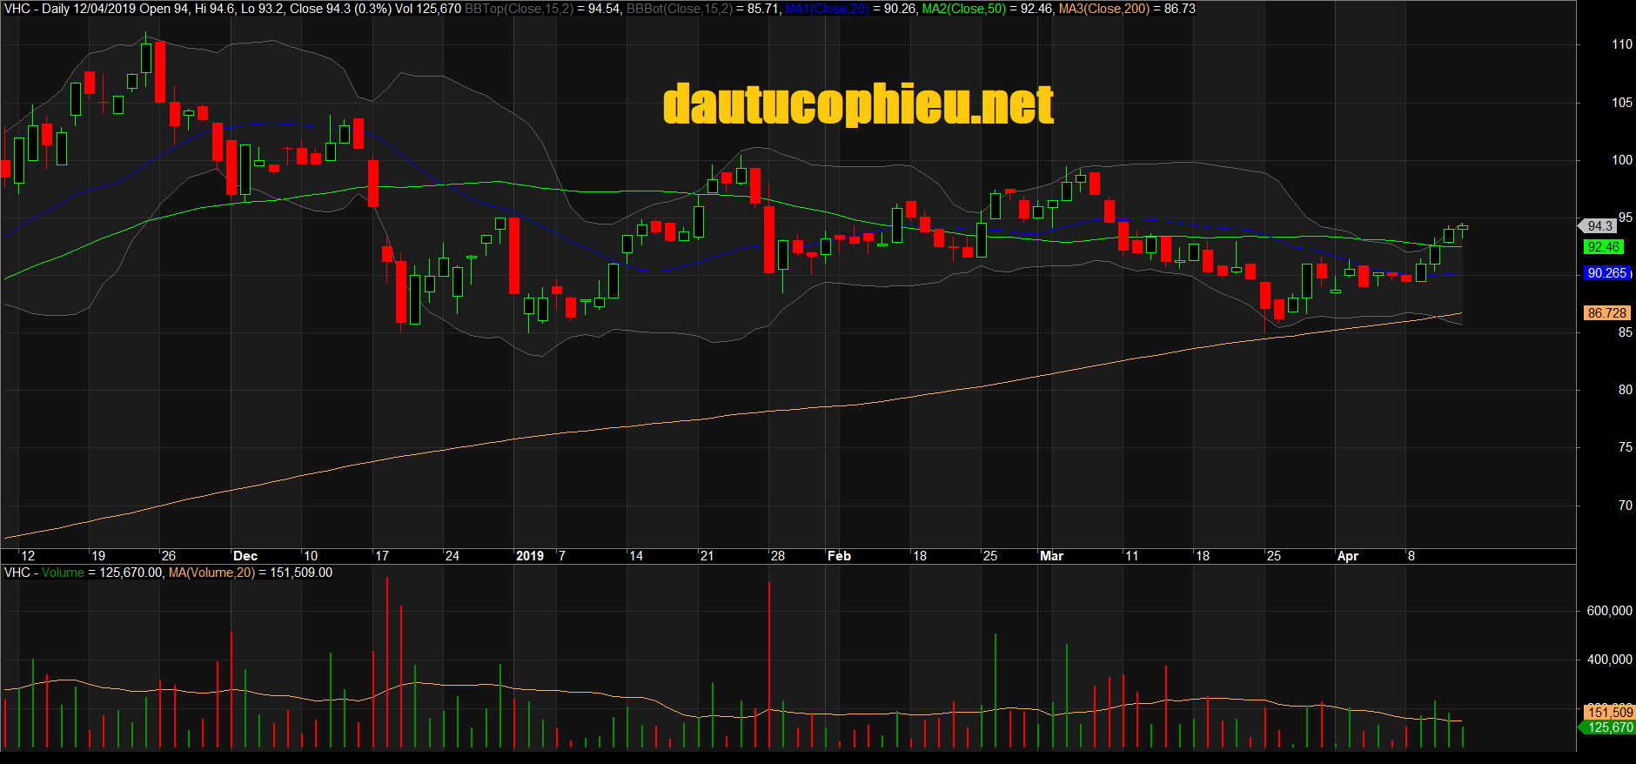Click the blue MA1(Close,20) legend label
The width and height of the screenshot is (1636, 764).
click(x=826, y=9)
